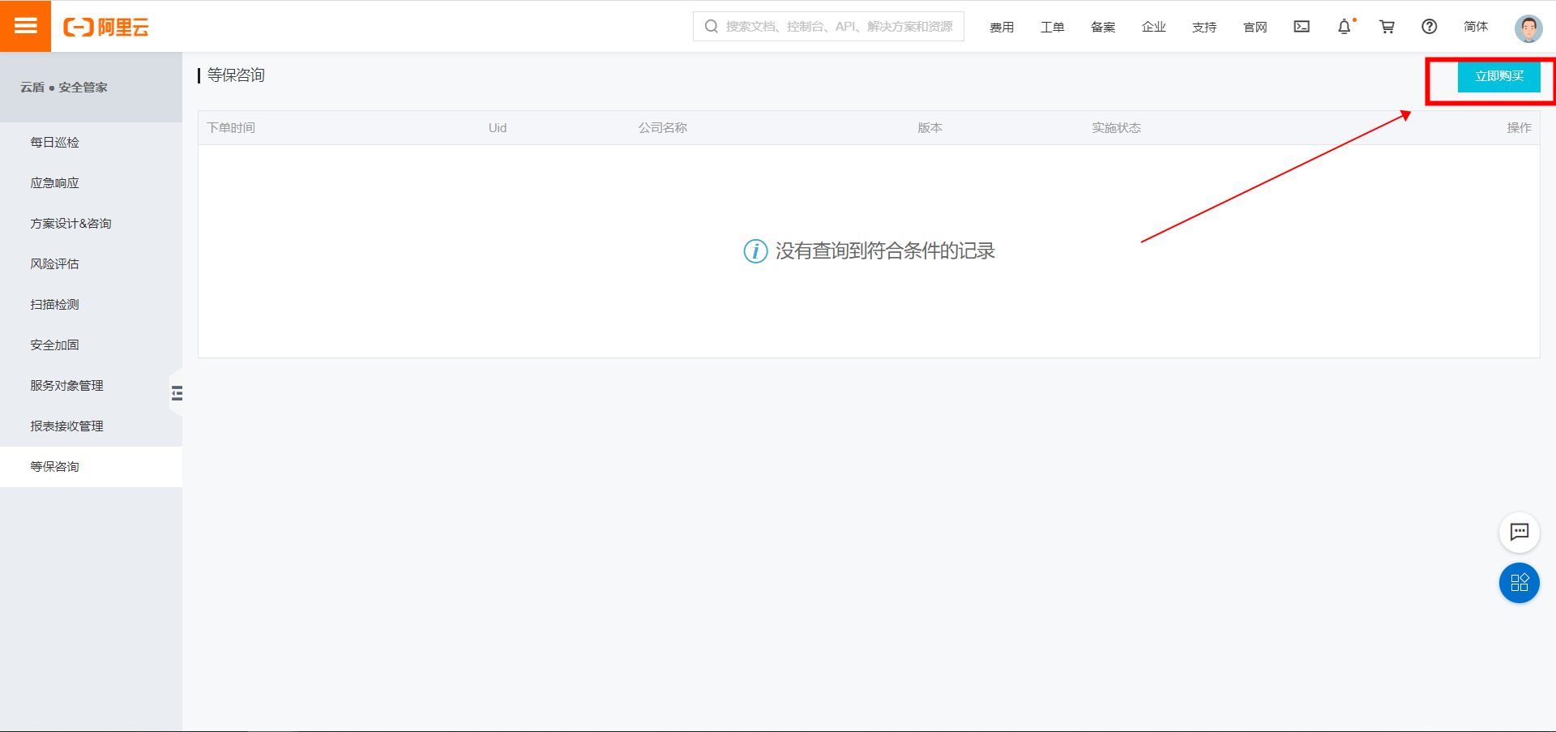Select 风险评估 in the sidebar
Image resolution: width=1556 pixels, height=732 pixels.
pos(91,263)
